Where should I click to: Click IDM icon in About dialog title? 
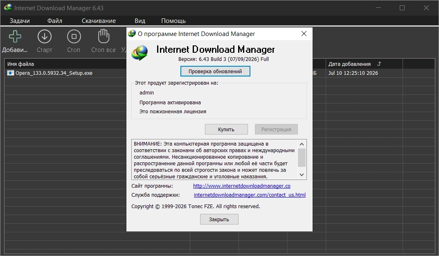(x=132, y=34)
